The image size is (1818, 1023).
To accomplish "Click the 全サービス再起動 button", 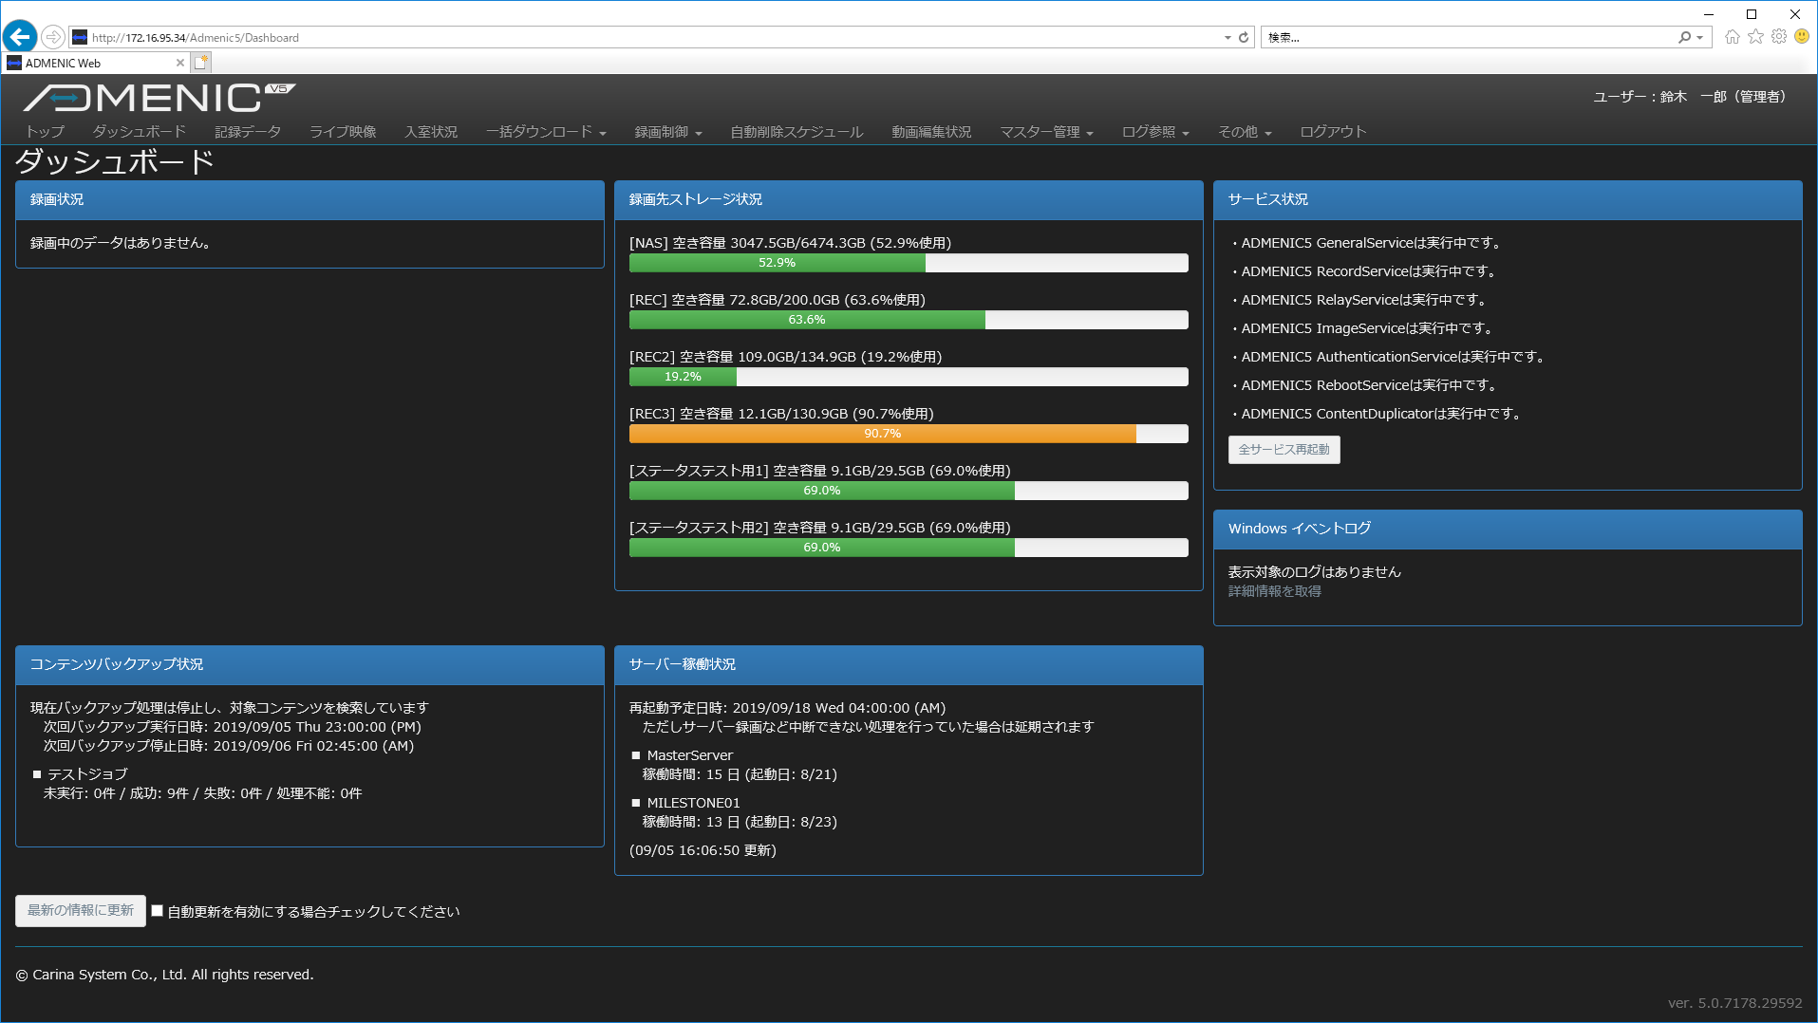I will coord(1284,450).
